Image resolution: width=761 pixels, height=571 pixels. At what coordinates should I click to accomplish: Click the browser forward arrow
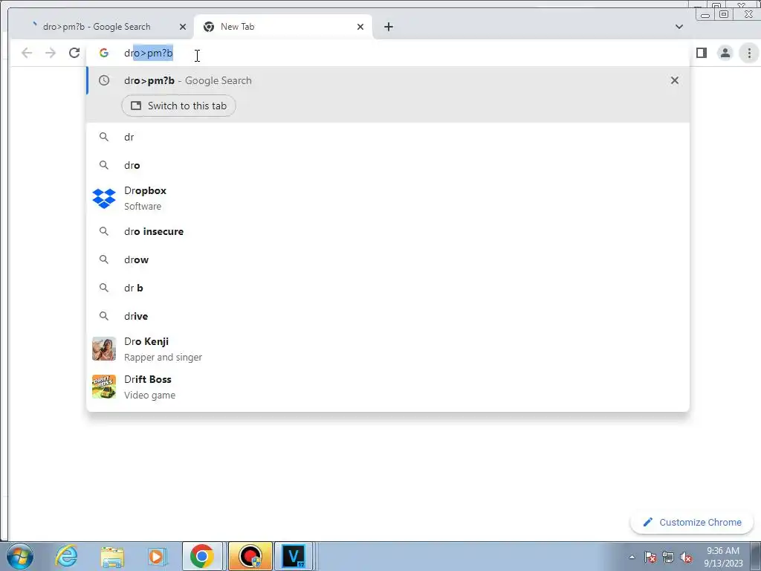pos(51,53)
